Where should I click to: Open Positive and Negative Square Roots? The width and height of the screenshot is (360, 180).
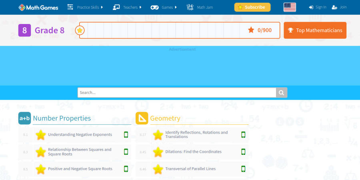[80, 169]
